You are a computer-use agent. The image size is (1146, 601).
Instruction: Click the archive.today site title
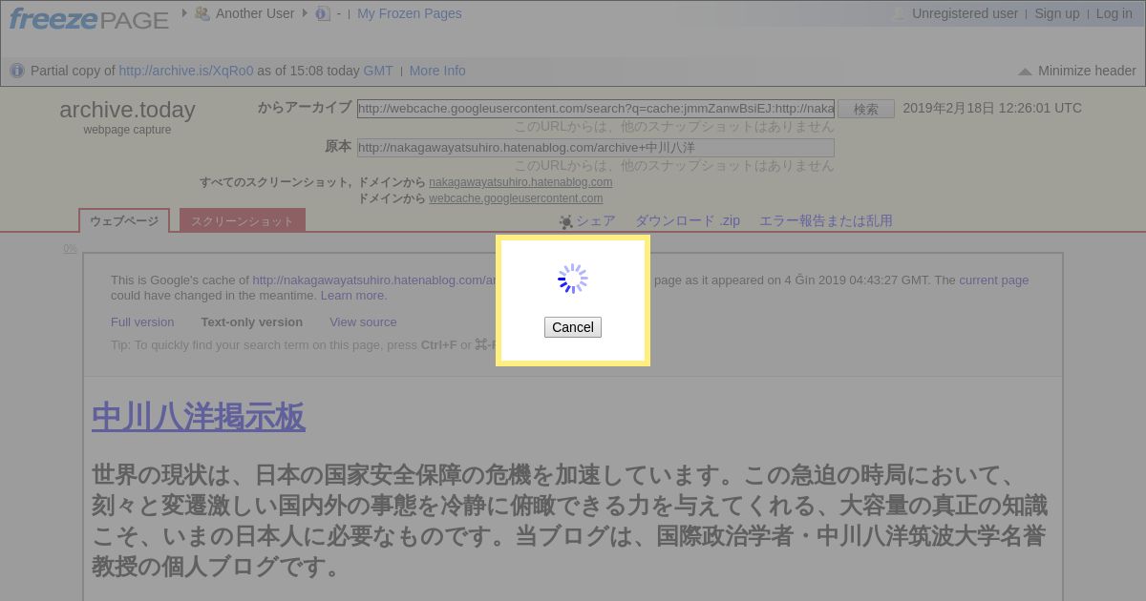(127, 110)
